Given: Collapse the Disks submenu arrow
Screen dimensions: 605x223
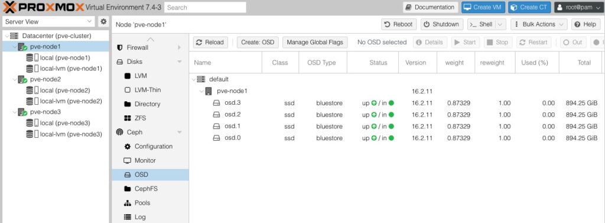Looking at the screenshot, I should (180, 62).
